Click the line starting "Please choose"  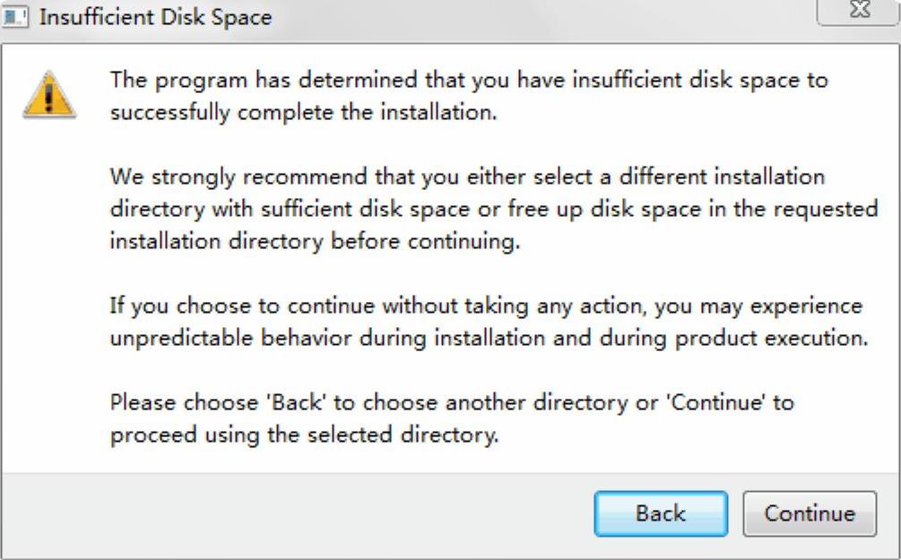pos(452,402)
